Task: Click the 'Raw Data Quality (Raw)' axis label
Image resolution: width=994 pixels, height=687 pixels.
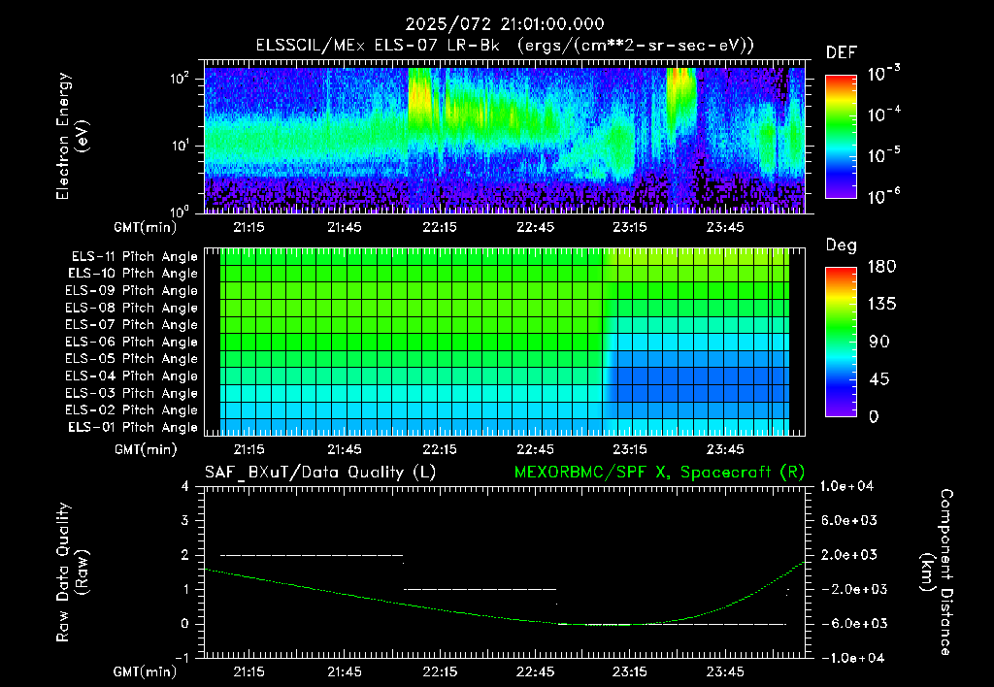Action: (72, 572)
